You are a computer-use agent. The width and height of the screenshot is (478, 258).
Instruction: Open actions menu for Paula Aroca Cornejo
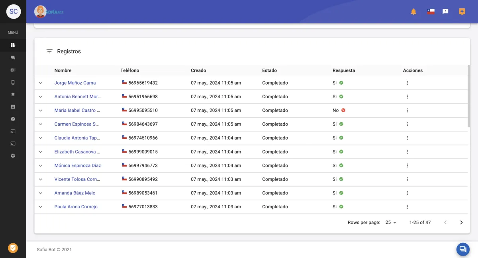(x=407, y=207)
